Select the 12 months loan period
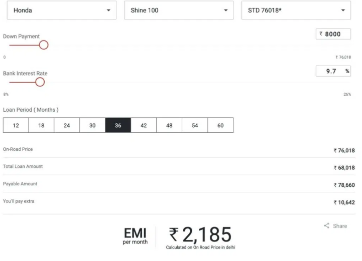This screenshot has height=261, width=362. tap(16, 125)
